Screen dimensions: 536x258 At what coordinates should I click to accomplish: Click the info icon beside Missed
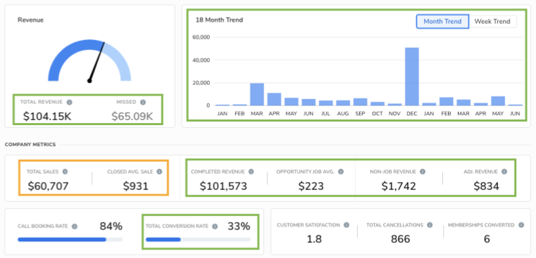[x=143, y=102]
